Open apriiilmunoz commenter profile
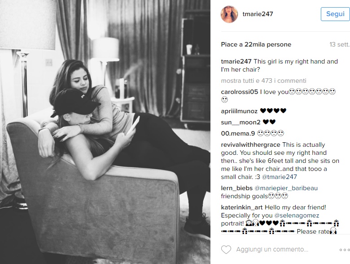 pyautogui.click(x=239, y=111)
